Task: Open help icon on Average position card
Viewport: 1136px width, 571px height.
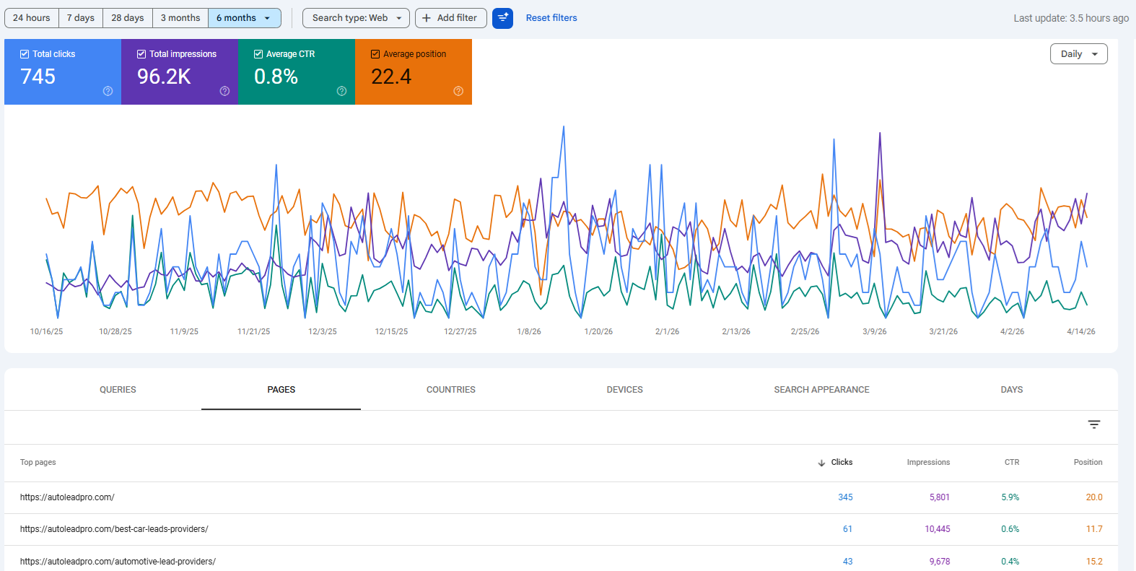Action: click(x=458, y=91)
